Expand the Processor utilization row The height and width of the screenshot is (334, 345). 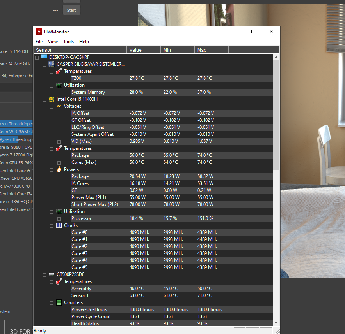tap(59, 219)
